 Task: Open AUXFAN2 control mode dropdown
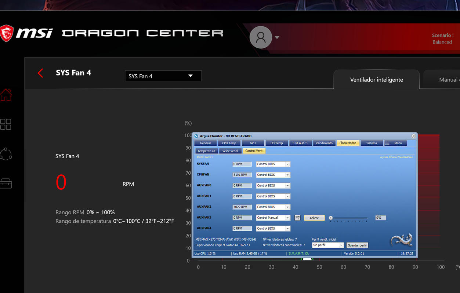[x=273, y=207]
